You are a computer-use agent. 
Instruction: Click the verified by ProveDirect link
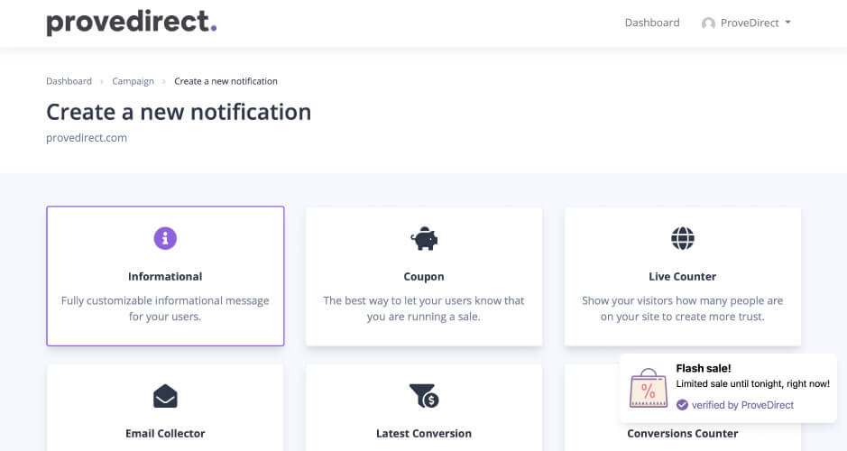tap(742, 405)
